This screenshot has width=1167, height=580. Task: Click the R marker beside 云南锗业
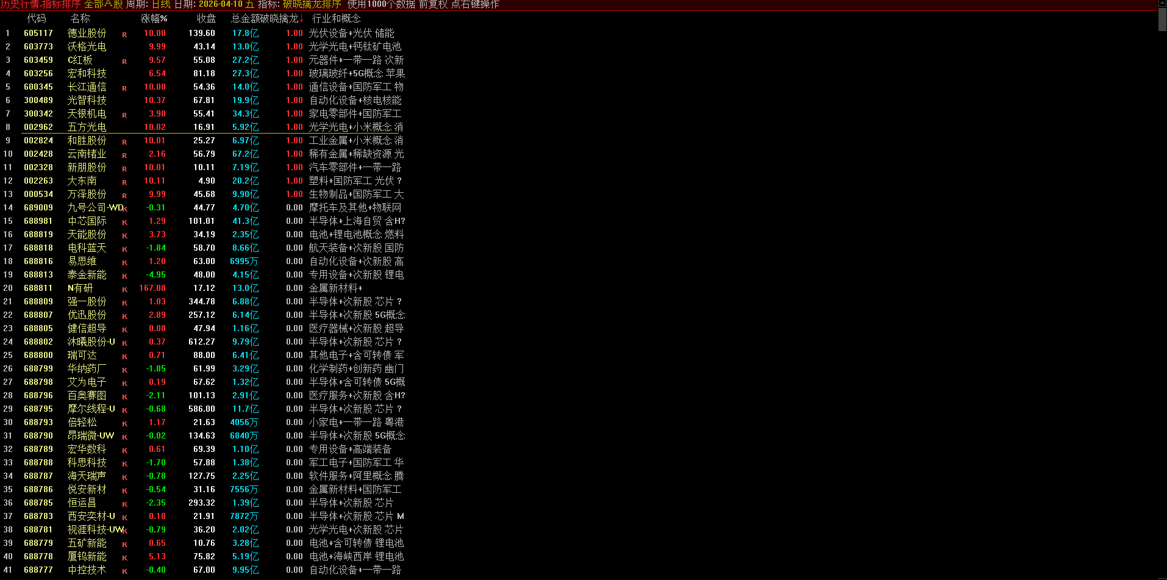click(124, 156)
